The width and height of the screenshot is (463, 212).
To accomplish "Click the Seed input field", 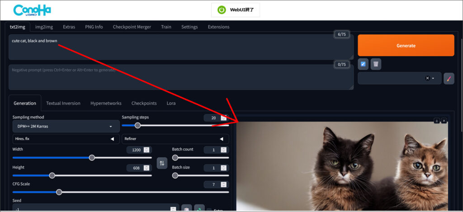I will tap(96, 208).
